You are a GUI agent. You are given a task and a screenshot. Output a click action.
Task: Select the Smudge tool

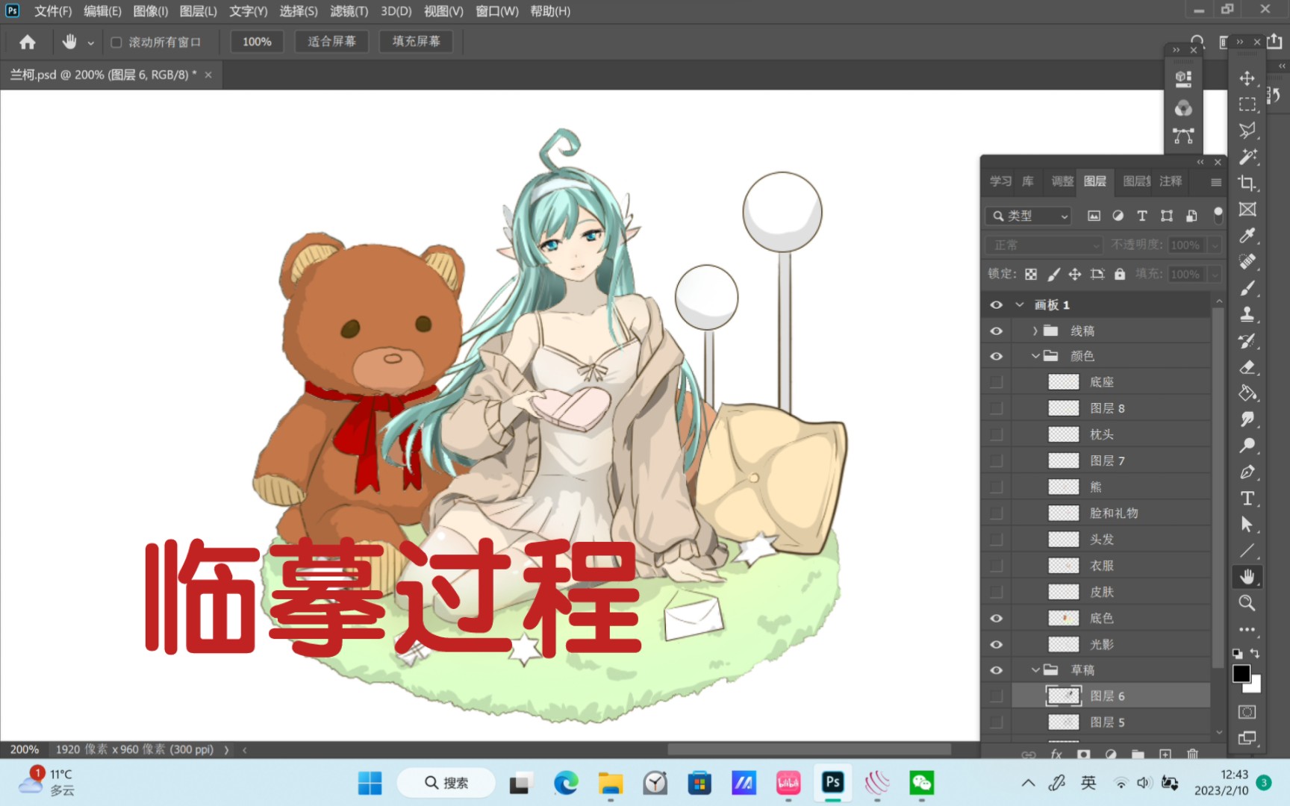click(1247, 419)
